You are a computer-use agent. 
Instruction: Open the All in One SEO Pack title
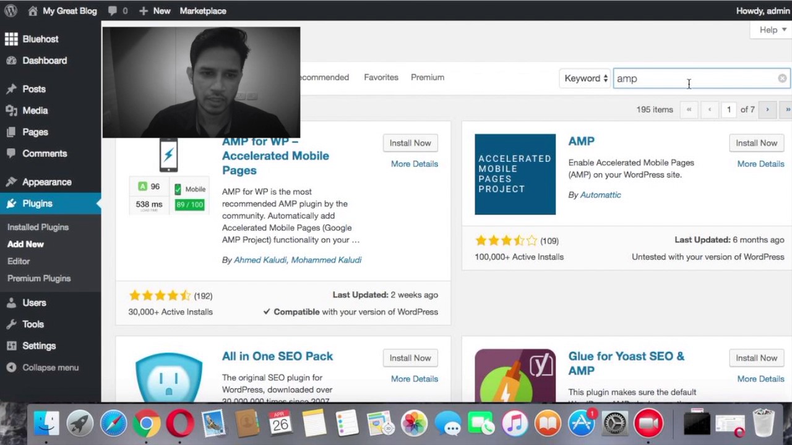[x=278, y=356]
